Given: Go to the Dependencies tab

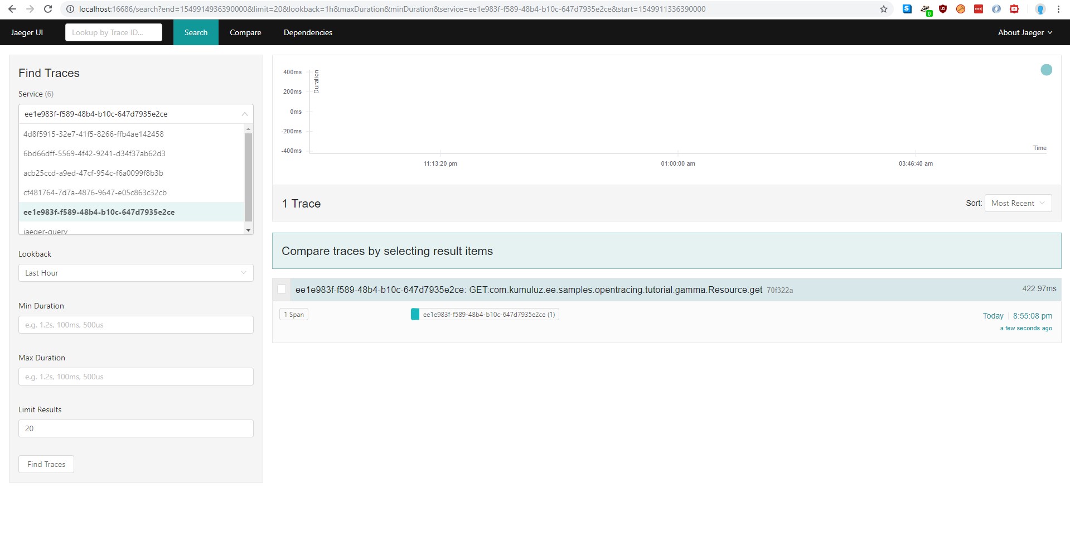Looking at the screenshot, I should coord(308,32).
